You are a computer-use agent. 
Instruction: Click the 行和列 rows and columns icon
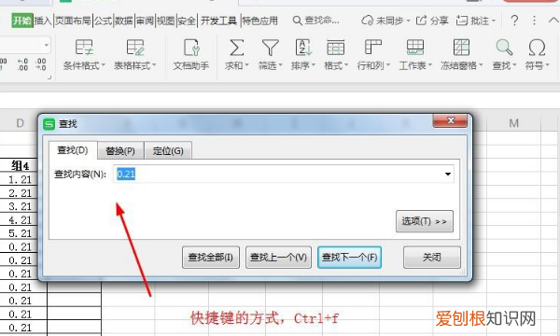[x=372, y=48]
